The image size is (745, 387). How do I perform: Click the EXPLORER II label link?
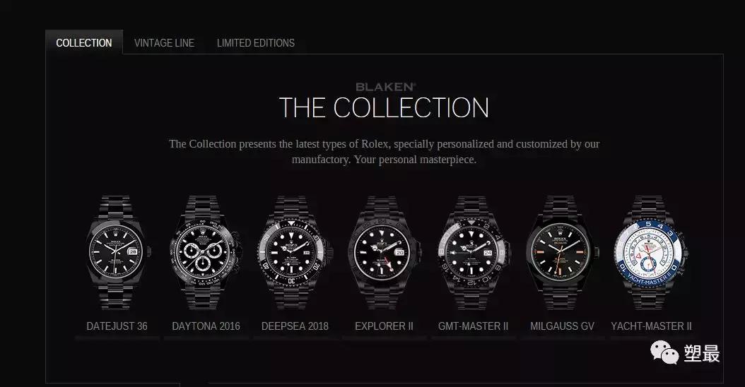click(x=384, y=326)
